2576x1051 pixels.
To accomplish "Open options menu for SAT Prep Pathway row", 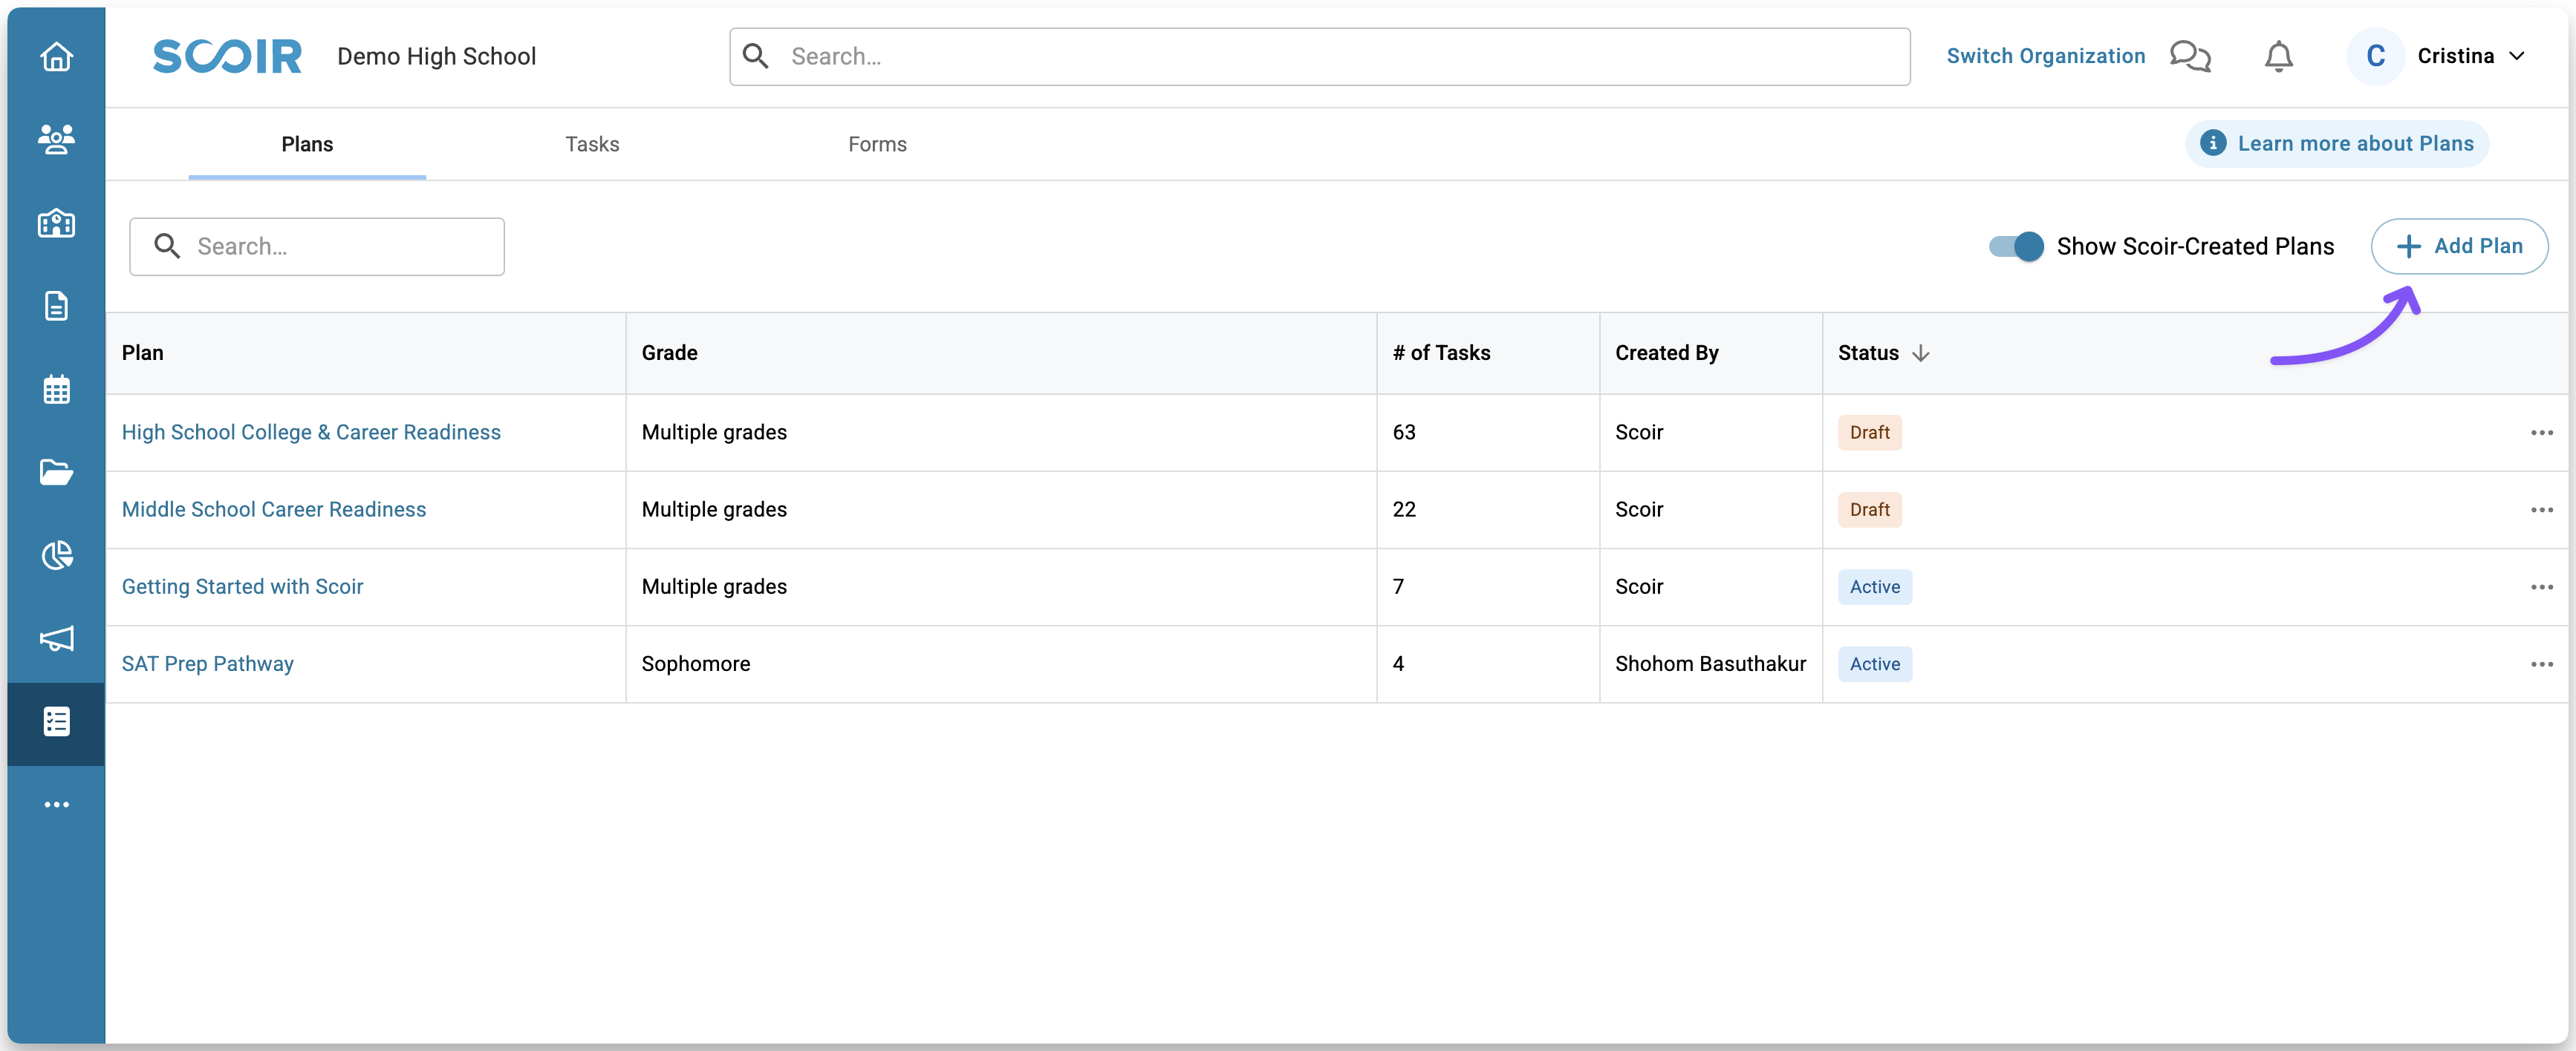I will [2541, 664].
